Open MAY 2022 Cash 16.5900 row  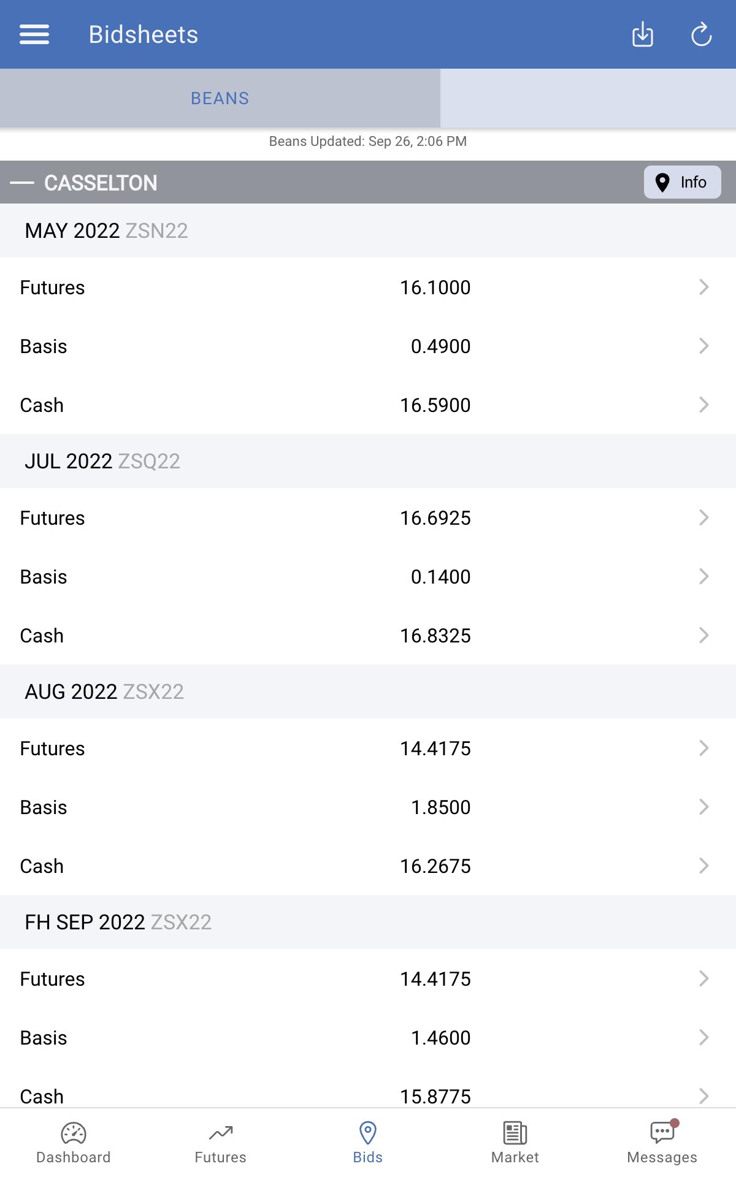(368, 405)
